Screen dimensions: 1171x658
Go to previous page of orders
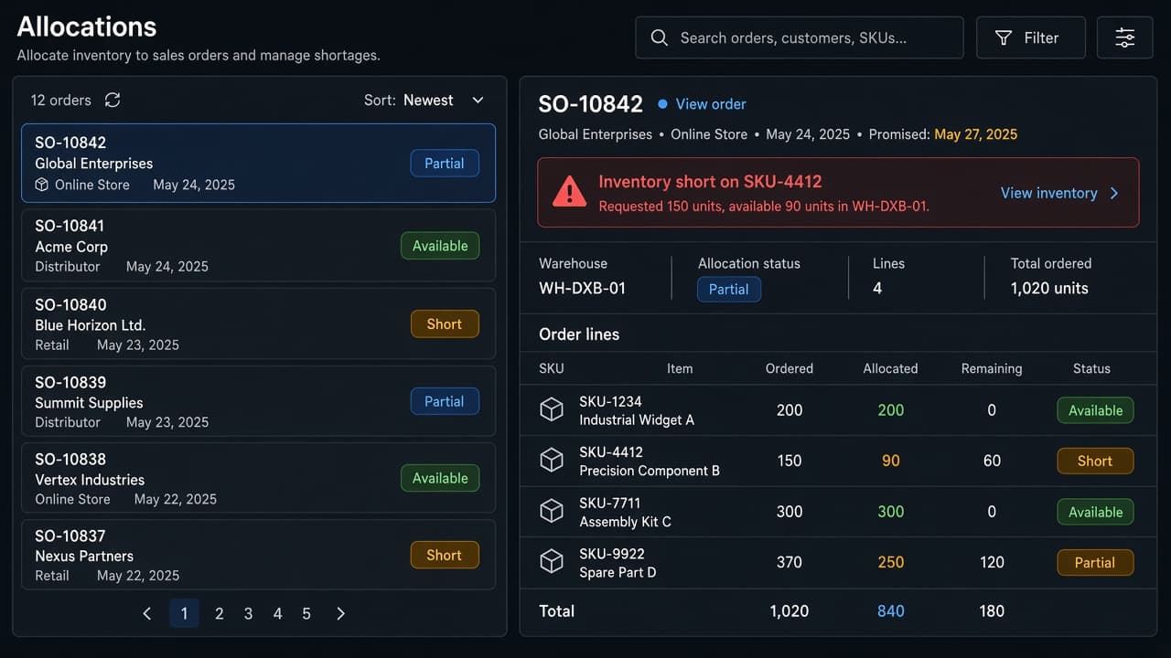click(147, 613)
